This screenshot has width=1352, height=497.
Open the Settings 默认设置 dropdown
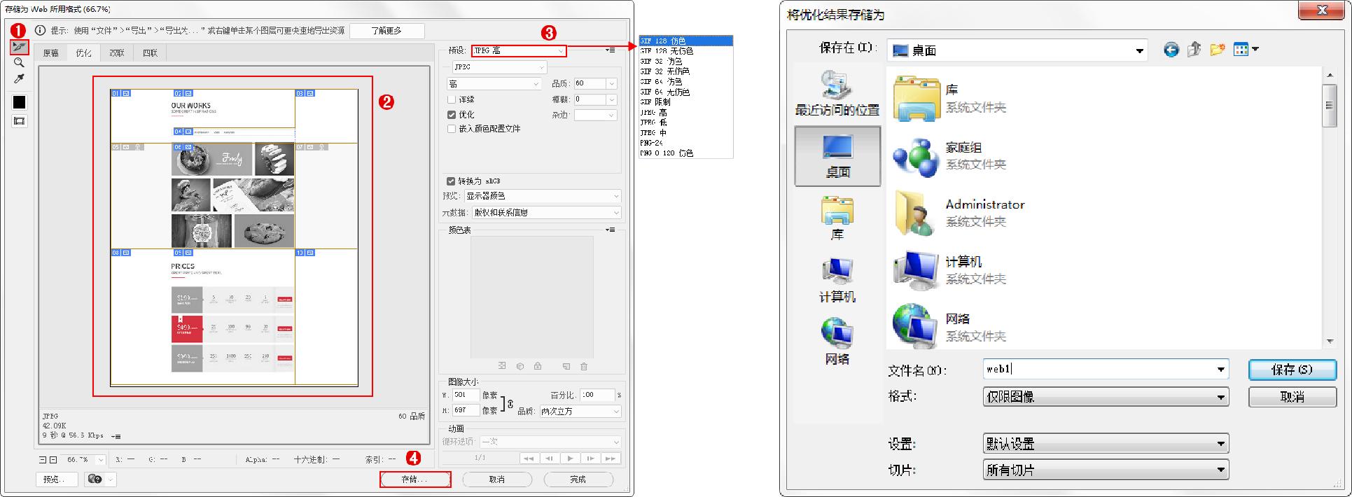pyautogui.click(x=1106, y=444)
